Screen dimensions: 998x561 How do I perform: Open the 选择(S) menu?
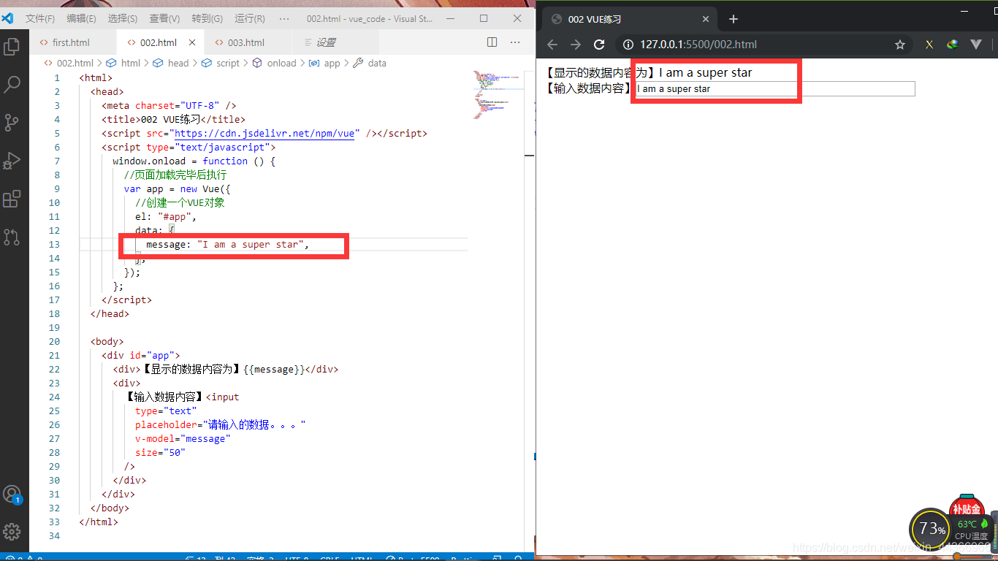(x=123, y=18)
